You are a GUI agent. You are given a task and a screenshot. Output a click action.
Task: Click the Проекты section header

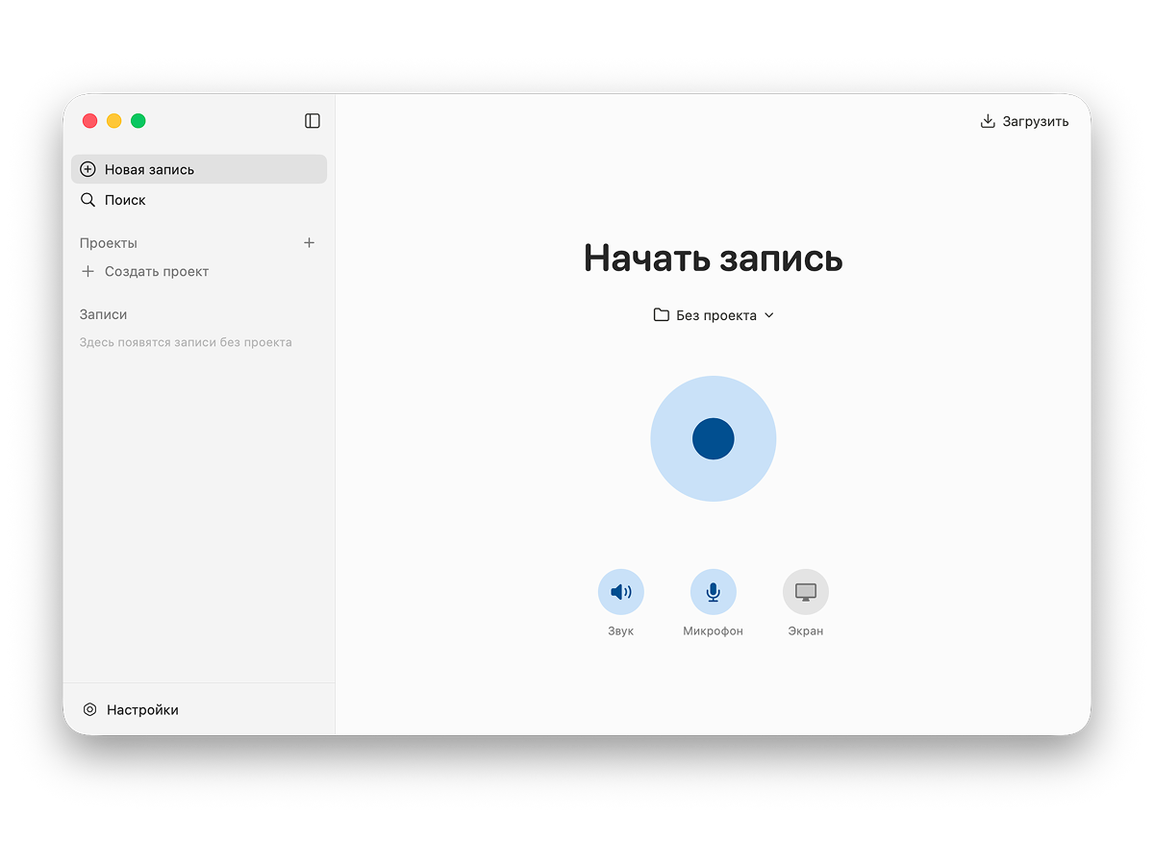coord(109,243)
